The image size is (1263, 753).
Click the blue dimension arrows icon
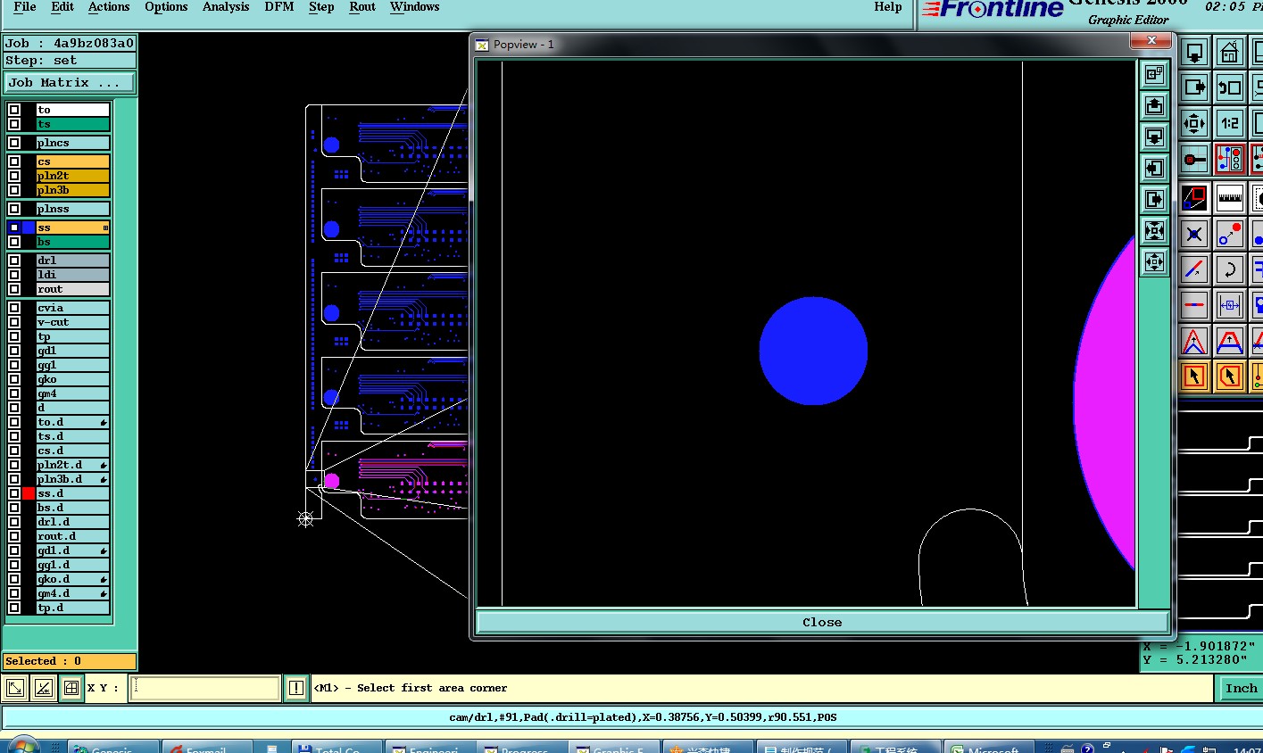(1229, 304)
